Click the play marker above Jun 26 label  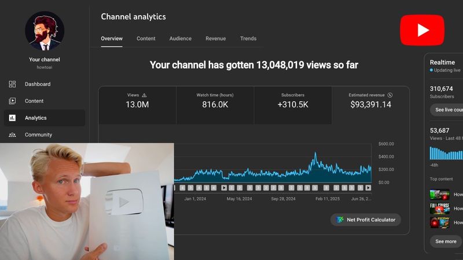368,188
